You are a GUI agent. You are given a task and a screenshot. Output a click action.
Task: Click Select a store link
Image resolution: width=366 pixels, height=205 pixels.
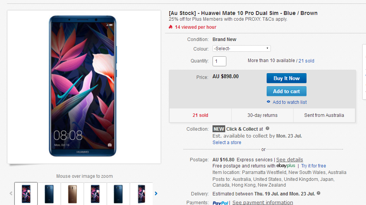point(227,143)
